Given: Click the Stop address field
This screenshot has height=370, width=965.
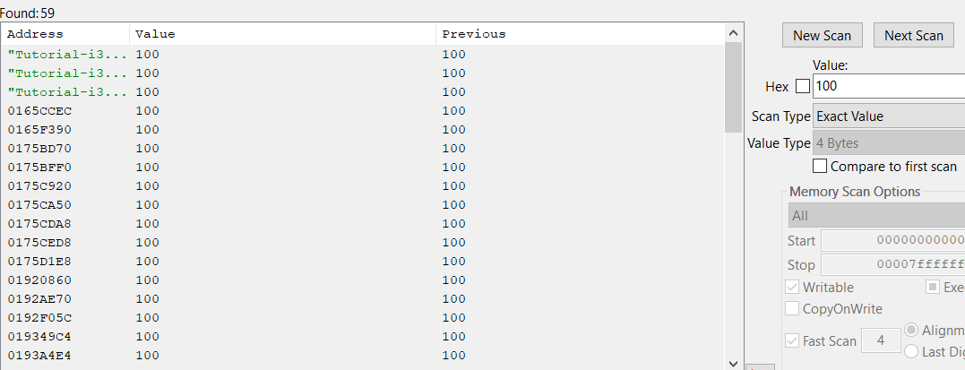Looking at the screenshot, I should [x=892, y=264].
